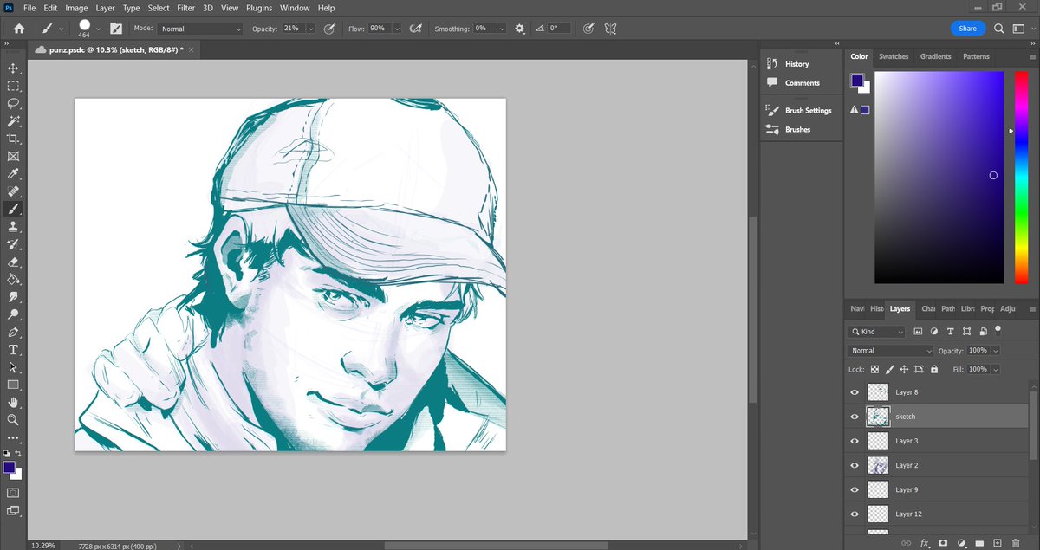Screen dimensions: 1040x550
Task: Toggle visibility of Layer 12
Action: coord(855,514)
